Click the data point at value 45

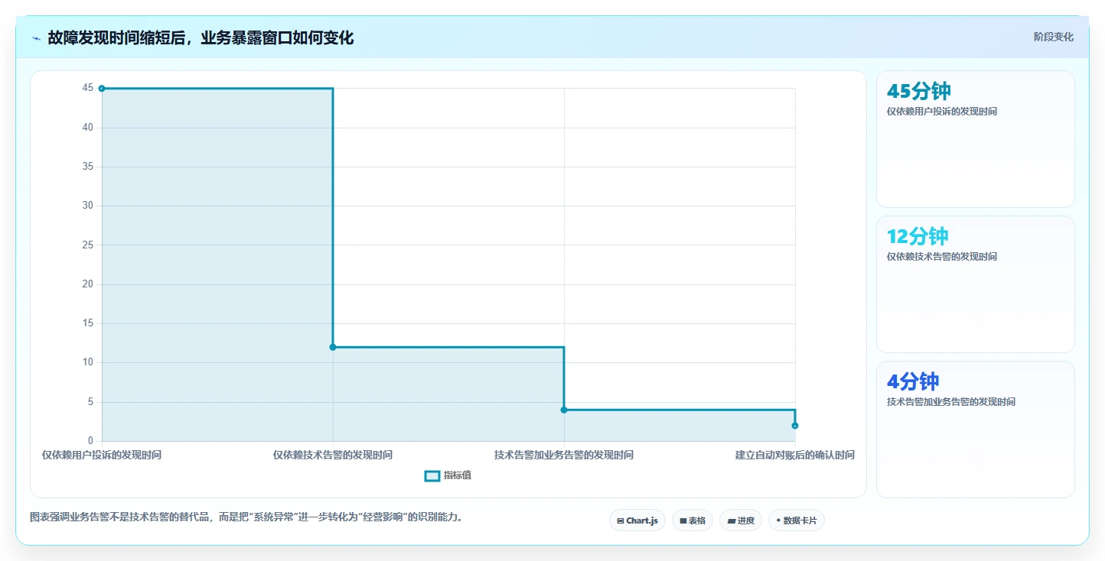(102, 89)
